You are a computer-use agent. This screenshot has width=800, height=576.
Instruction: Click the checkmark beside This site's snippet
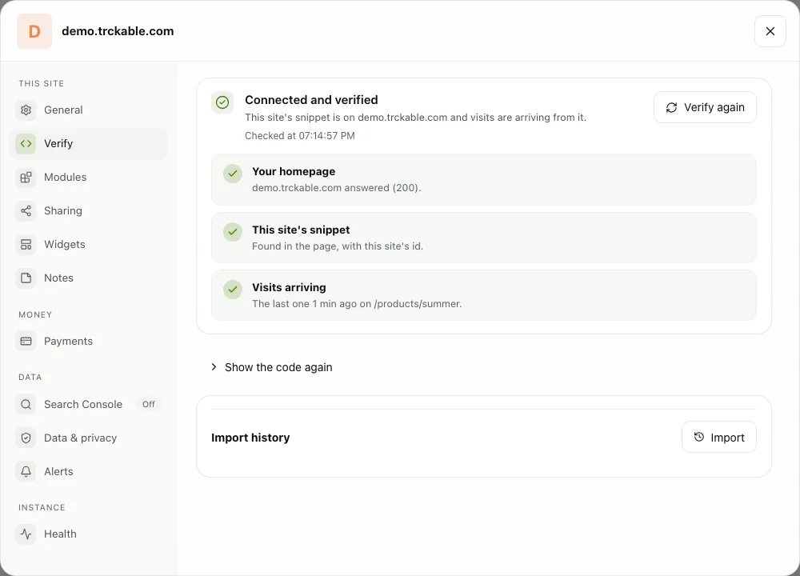[x=233, y=232]
